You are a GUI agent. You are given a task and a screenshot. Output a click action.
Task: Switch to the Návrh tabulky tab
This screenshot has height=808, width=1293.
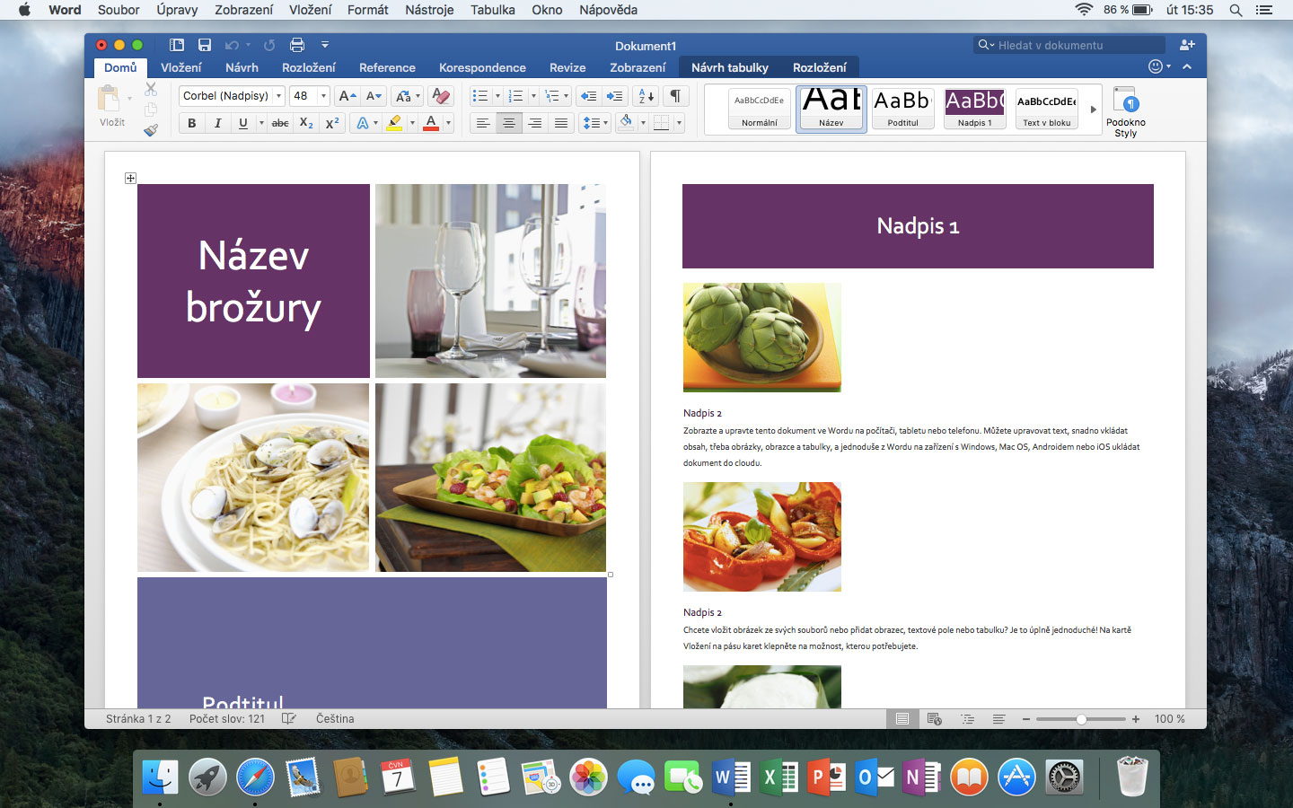click(x=730, y=67)
